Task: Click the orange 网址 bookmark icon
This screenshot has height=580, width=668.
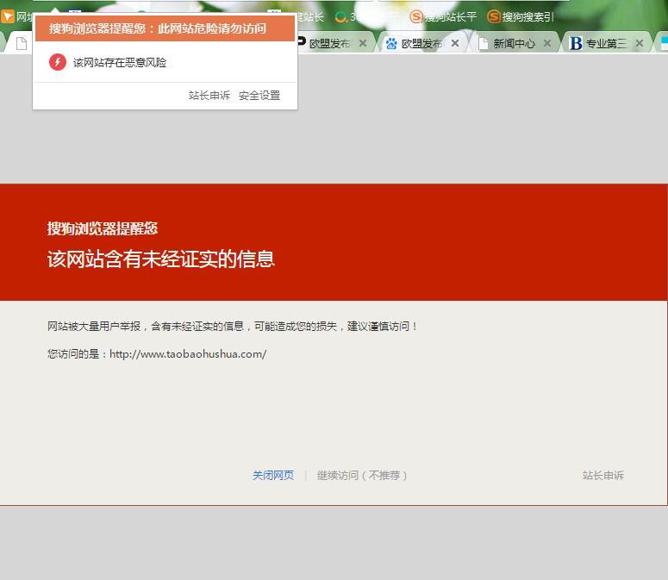Action: pyautogui.click(x=8, y=16)
